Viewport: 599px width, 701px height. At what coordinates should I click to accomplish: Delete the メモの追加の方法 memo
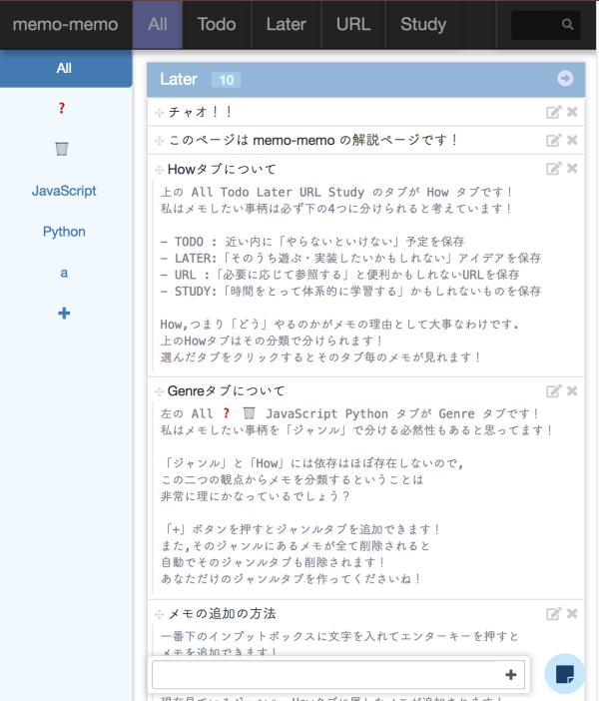click(x=572, y=613)
